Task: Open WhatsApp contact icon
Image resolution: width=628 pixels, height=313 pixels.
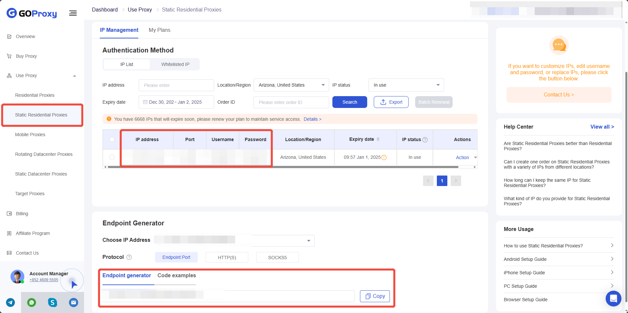Action: [x=32, y=303]
